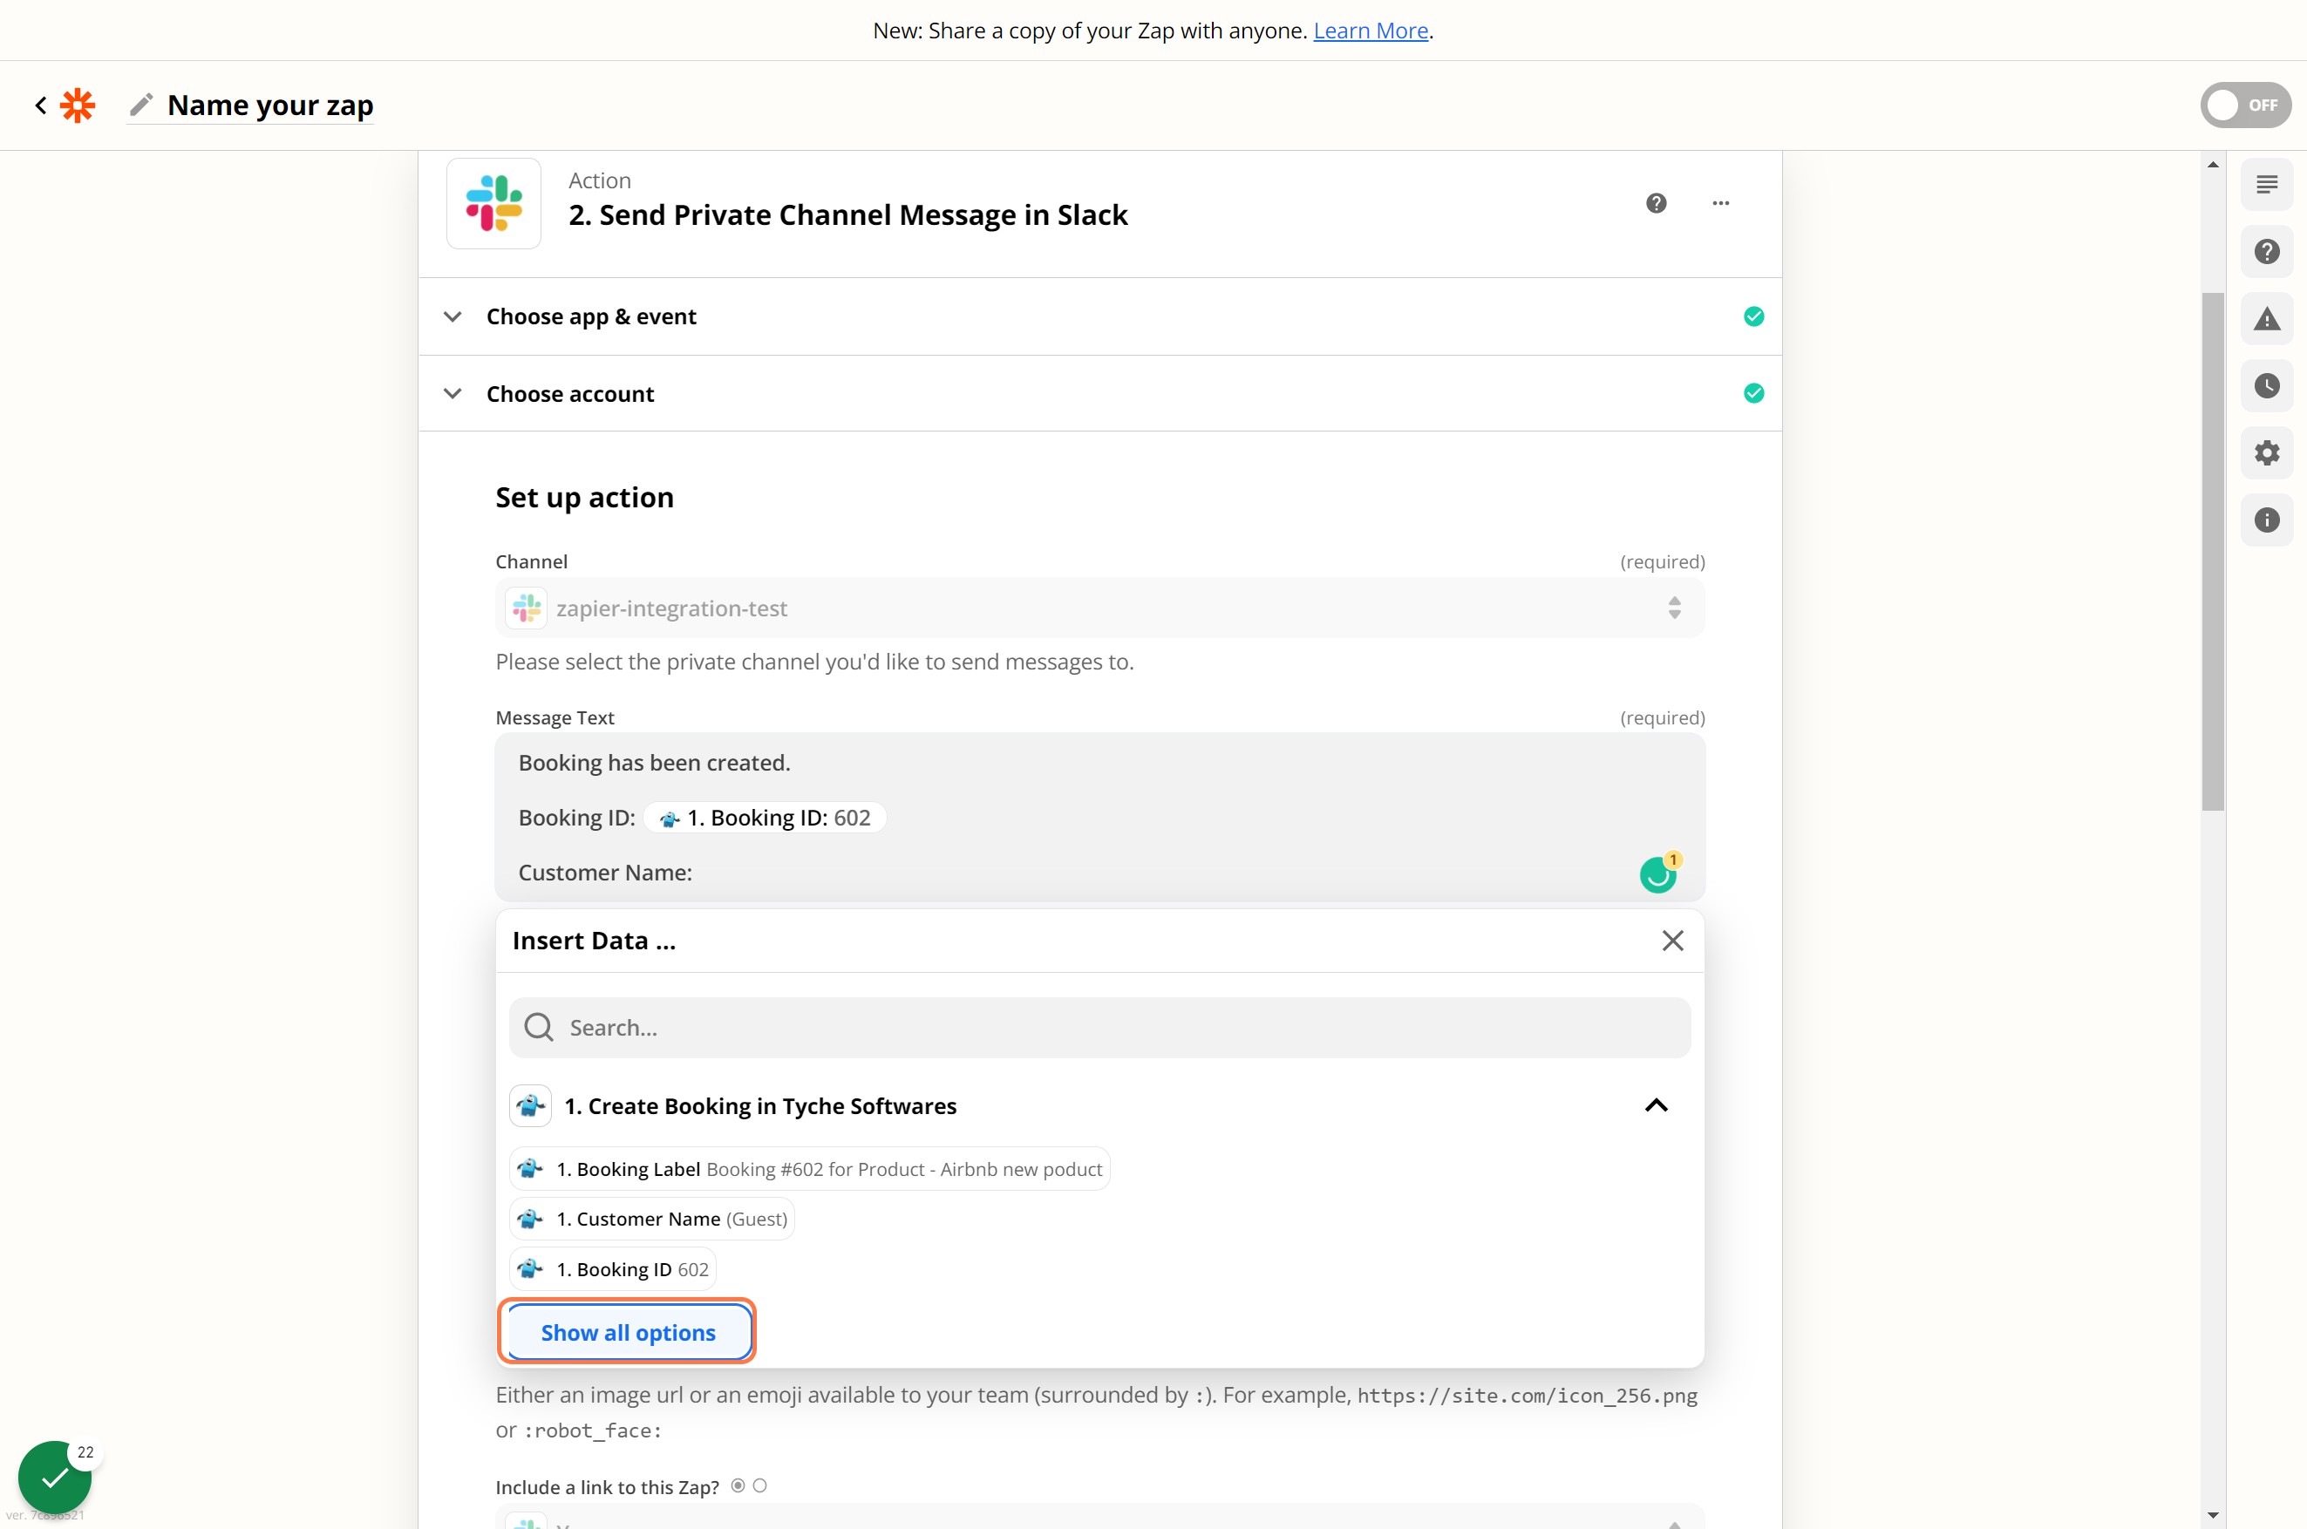
Task: Collapse Create Booking in Tyche Softwares group
Action: coord(1656,1104)
